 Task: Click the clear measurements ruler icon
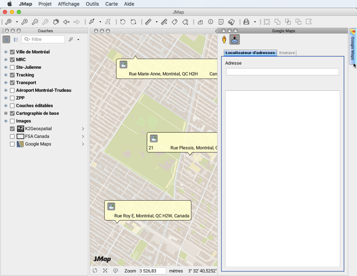click(x=164, y=22)
